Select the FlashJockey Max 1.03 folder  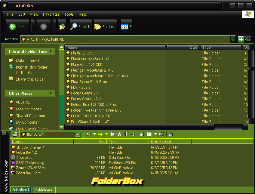pyautogui.click(x=90, y=59)
